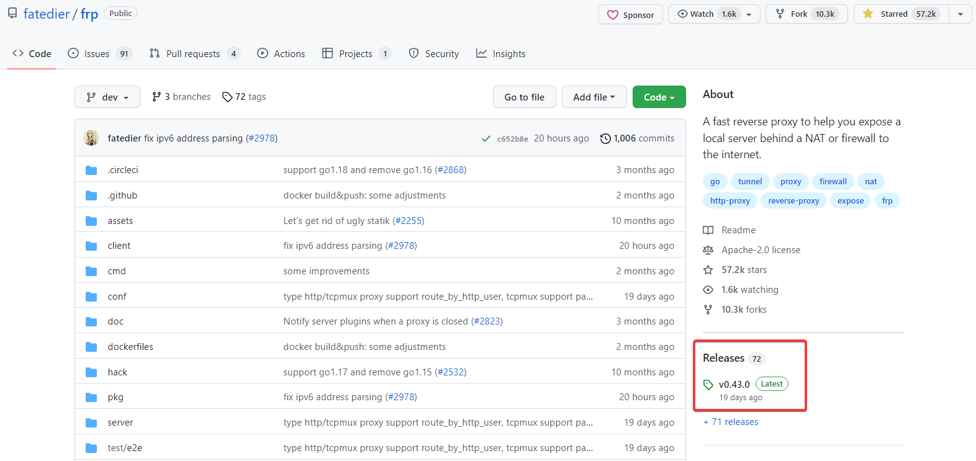The height and width of the screenshot is (461, 976).
Task: Click the Starred button
Action: tap(901, 14)
